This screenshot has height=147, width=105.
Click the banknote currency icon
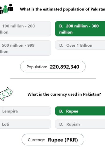(6, 94)
